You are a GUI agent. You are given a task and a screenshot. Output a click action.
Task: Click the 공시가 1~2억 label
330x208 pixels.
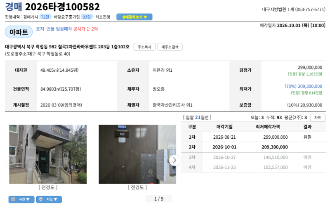(85, 29)
